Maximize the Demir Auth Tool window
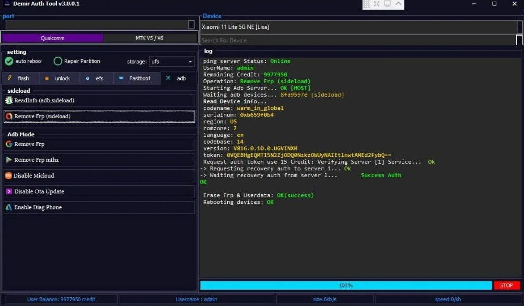Viewport: 524px width, 306px height. pyautogui.click(x=494, y=4)
